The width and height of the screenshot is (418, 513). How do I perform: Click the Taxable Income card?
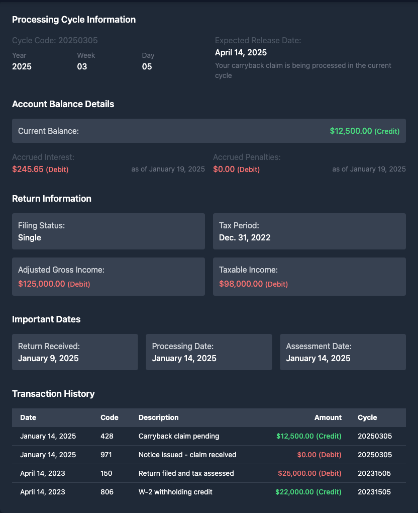click(309, 277)
